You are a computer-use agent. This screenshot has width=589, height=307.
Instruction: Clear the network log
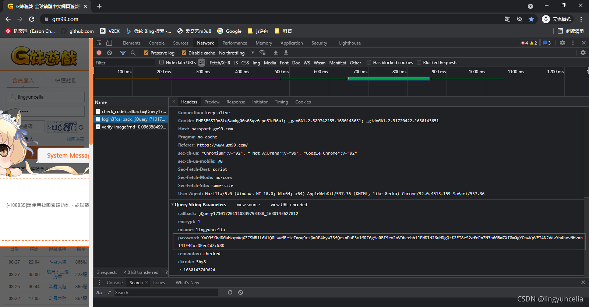click(109, 53)
